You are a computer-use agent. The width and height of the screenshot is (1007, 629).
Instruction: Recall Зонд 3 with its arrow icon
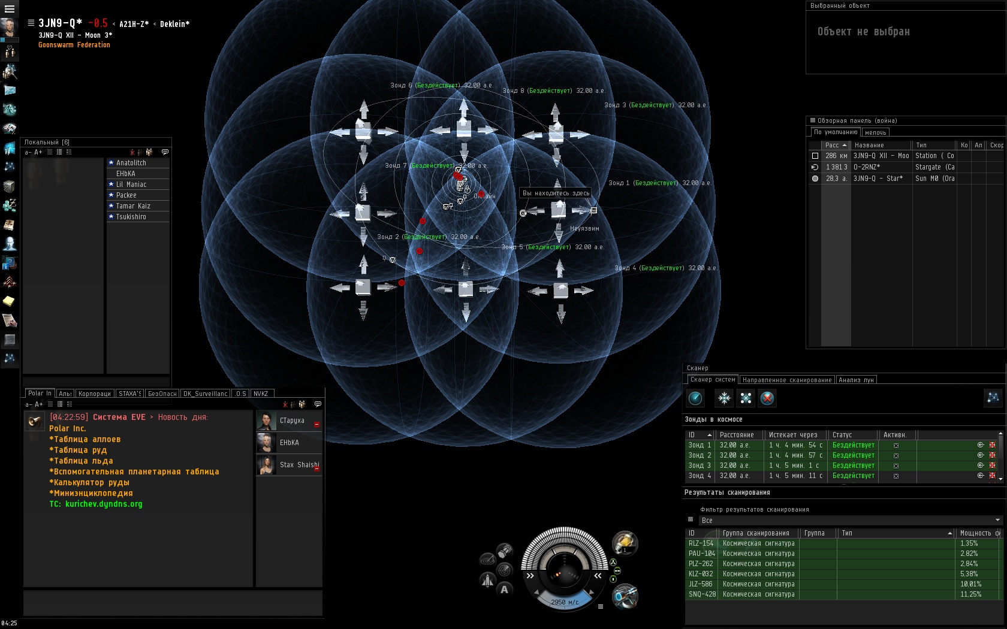tap(981, 465)
